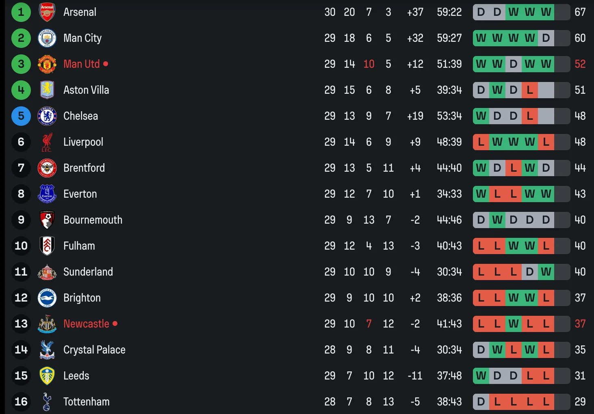Click the blue position 5 badge
This screenshot has height=414, width=594.
[x=21, y=116]
